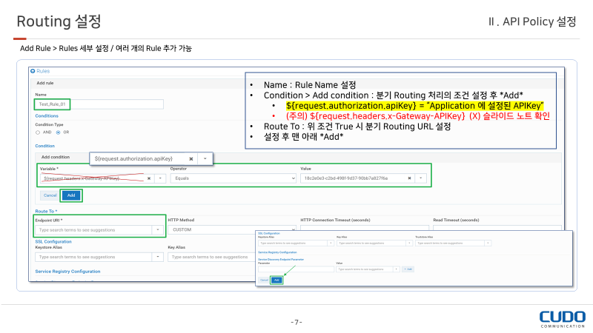Click the bottom Add button in the inset

coord(276,280)
